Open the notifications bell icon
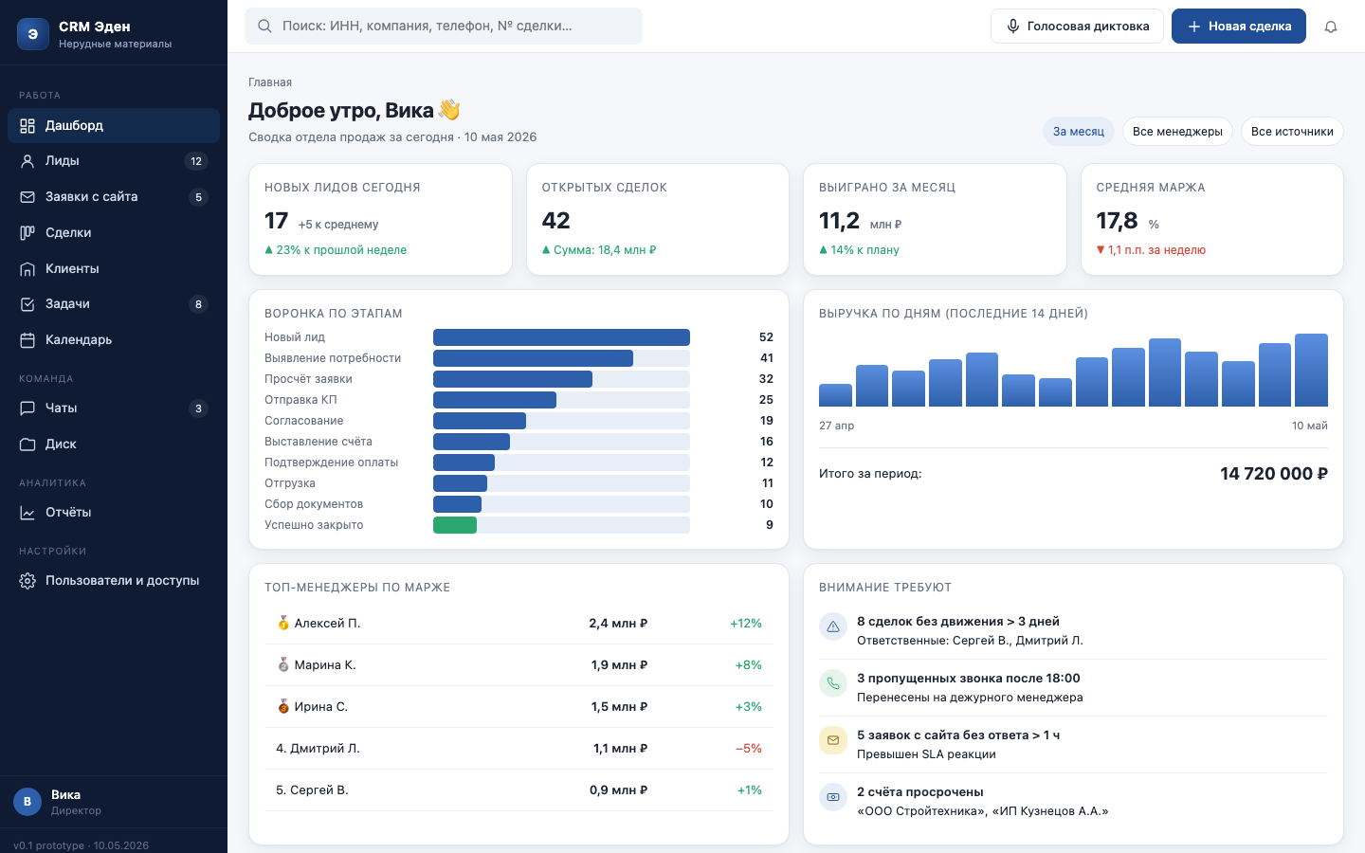 pos(1331,27)
